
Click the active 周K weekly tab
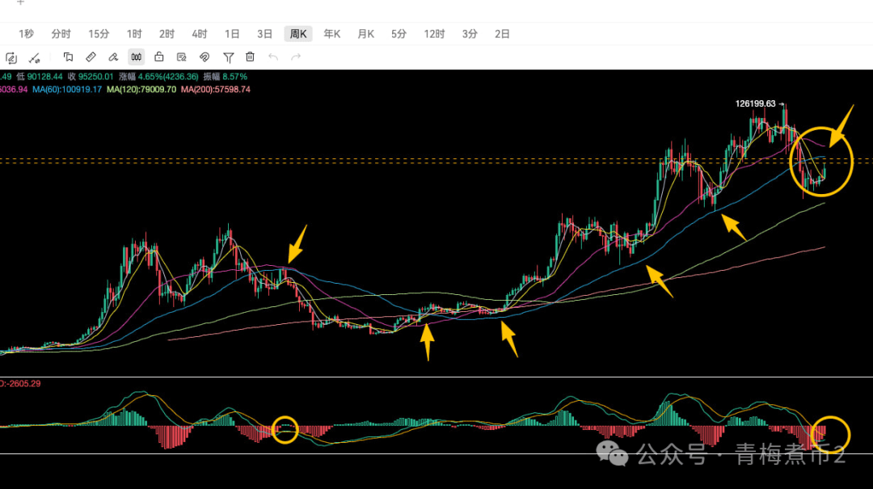297,34
